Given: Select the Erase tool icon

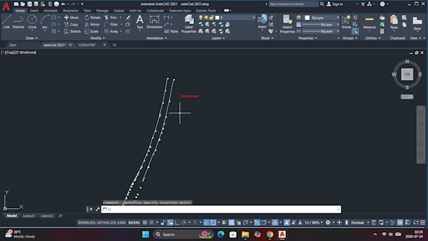Looking at the screenshot, I should coord(128,18).
